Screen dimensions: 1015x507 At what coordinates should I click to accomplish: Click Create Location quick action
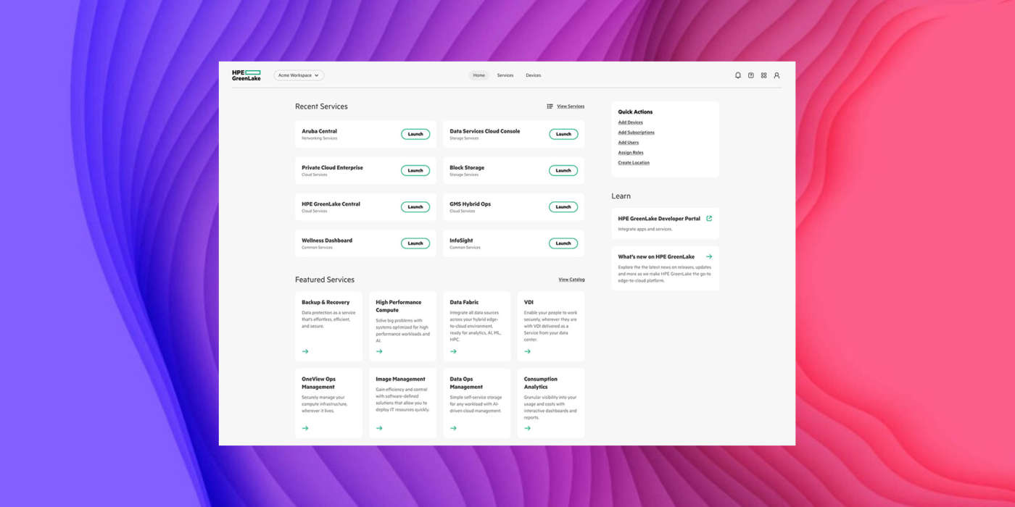point(634,163)
